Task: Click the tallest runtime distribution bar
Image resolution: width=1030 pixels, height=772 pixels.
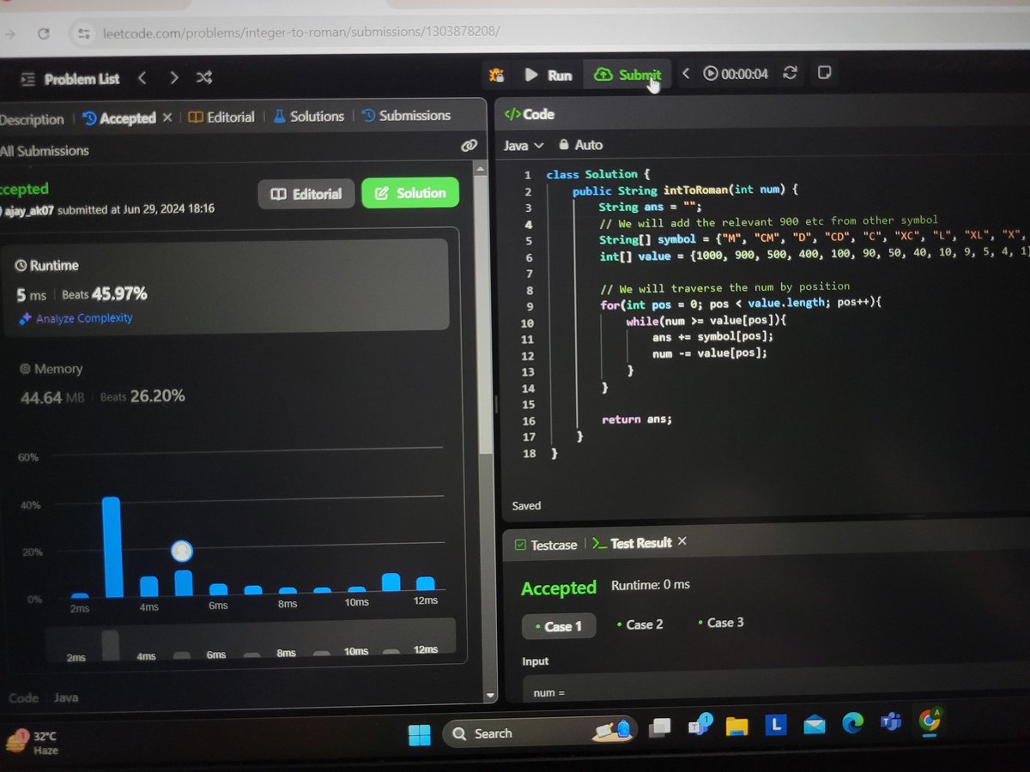Action: 111,547
